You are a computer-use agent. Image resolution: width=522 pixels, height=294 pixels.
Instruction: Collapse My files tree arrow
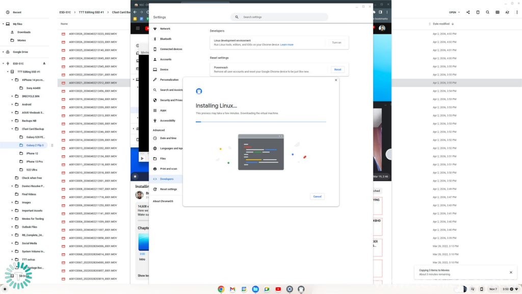[4, 24]
